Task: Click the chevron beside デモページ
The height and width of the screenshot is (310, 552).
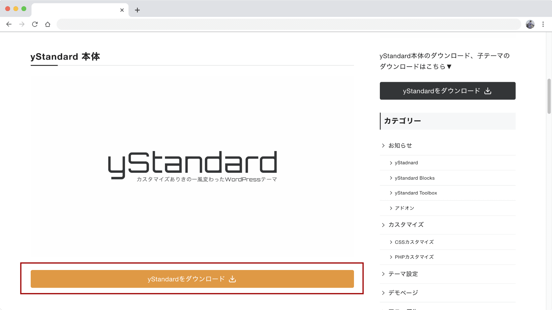Action: (x=383, y=293)
